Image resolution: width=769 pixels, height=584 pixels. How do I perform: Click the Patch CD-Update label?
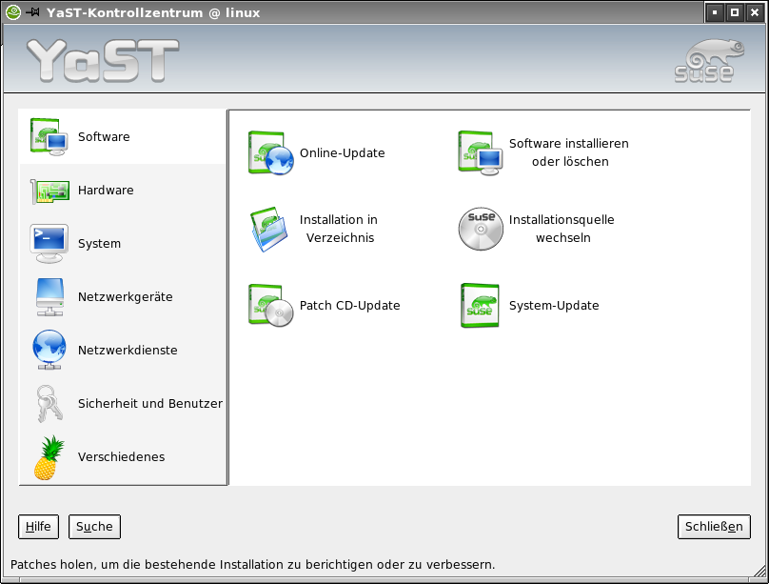(350, 305)
